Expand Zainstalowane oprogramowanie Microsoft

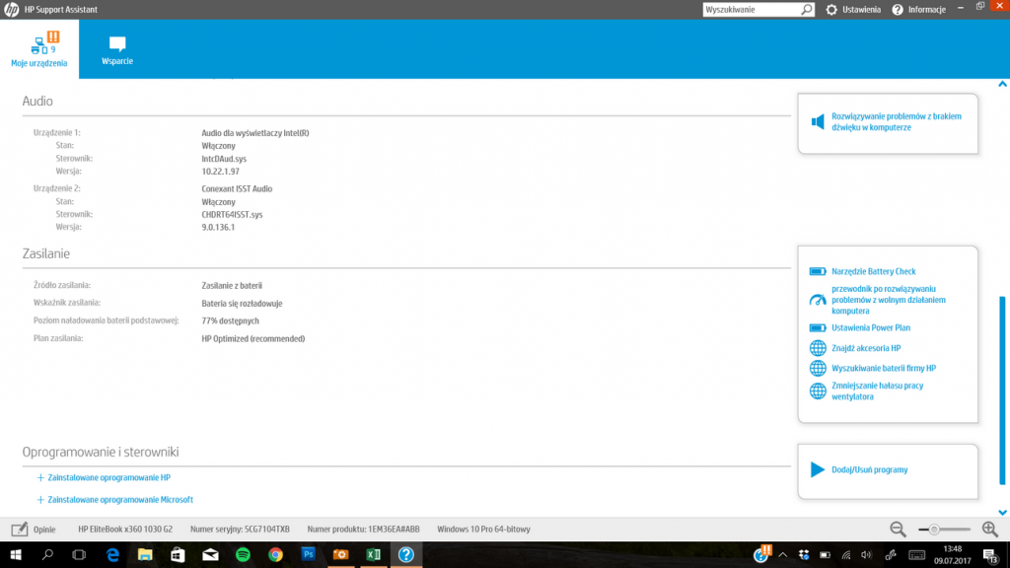[40, 500]
